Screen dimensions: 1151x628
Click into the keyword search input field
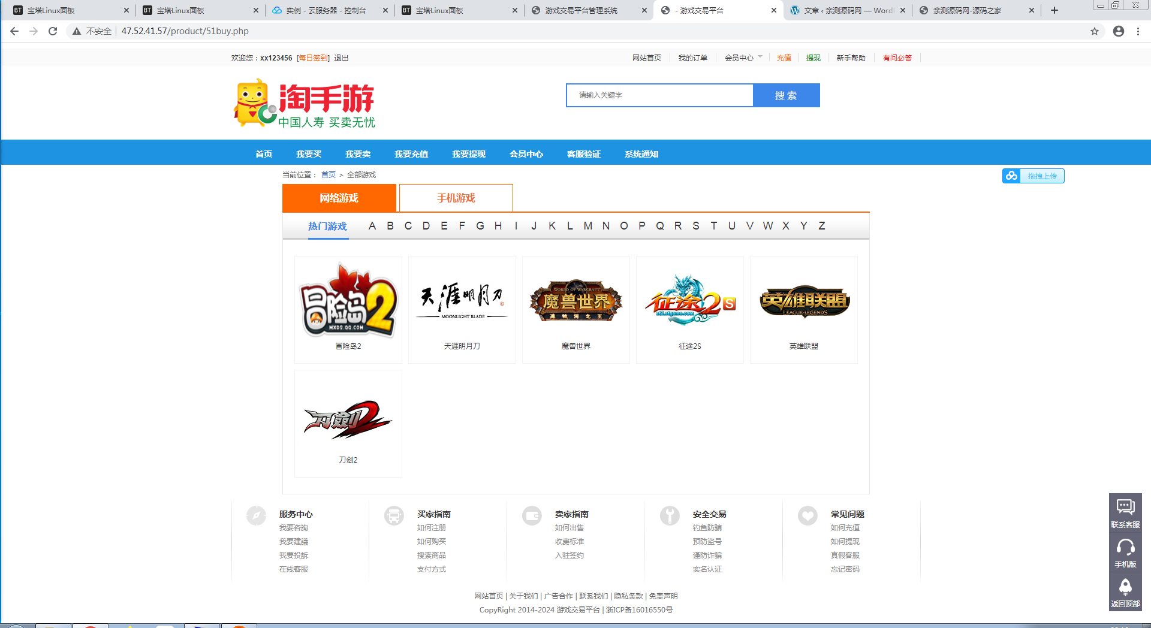point(659,95)
